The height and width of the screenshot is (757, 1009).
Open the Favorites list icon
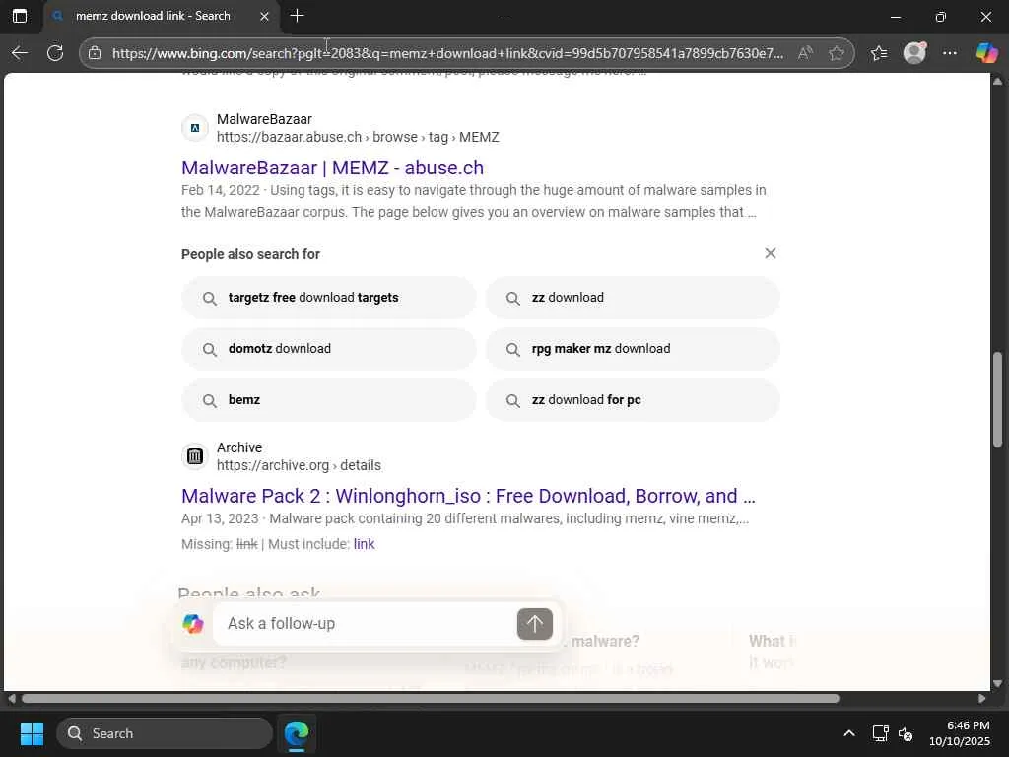pos(879,53)
